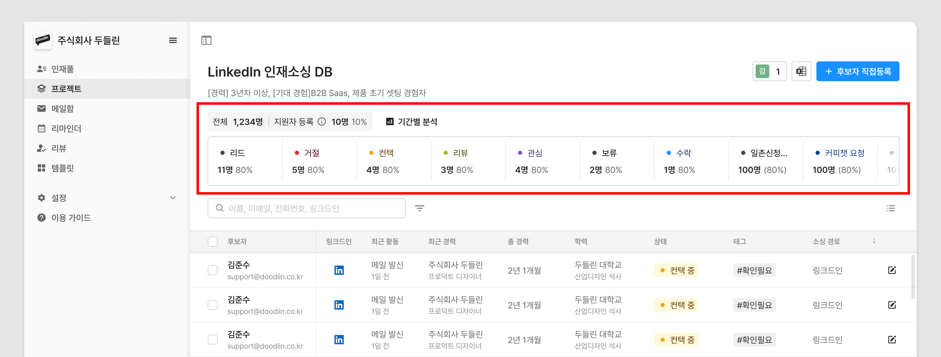The width and height of the screenshot is (941, 357).
Task: Click the 최근 활동 column header
Action: coord(385,241)
